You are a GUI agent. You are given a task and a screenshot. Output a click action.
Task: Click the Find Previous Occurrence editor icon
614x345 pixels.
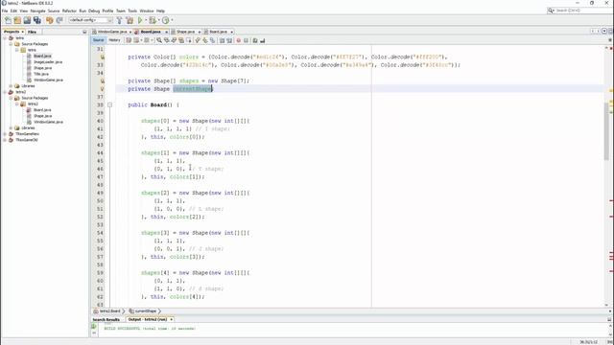(166, 40)
